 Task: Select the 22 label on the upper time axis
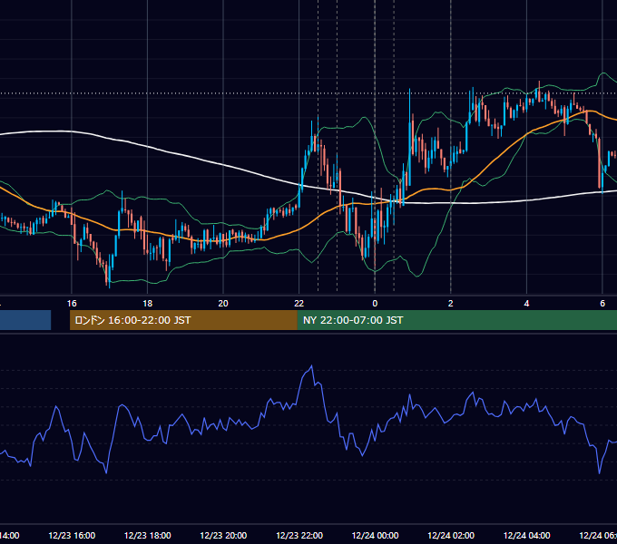coord(299,304)
